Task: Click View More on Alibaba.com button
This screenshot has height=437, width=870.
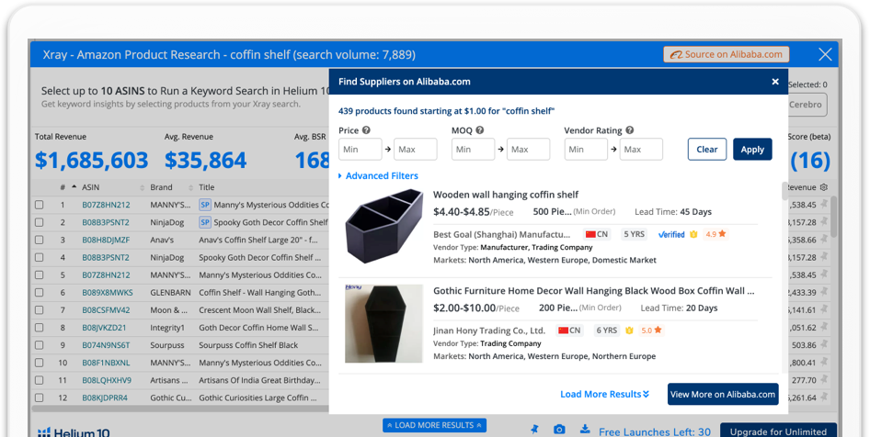Action: click(723, 395)
